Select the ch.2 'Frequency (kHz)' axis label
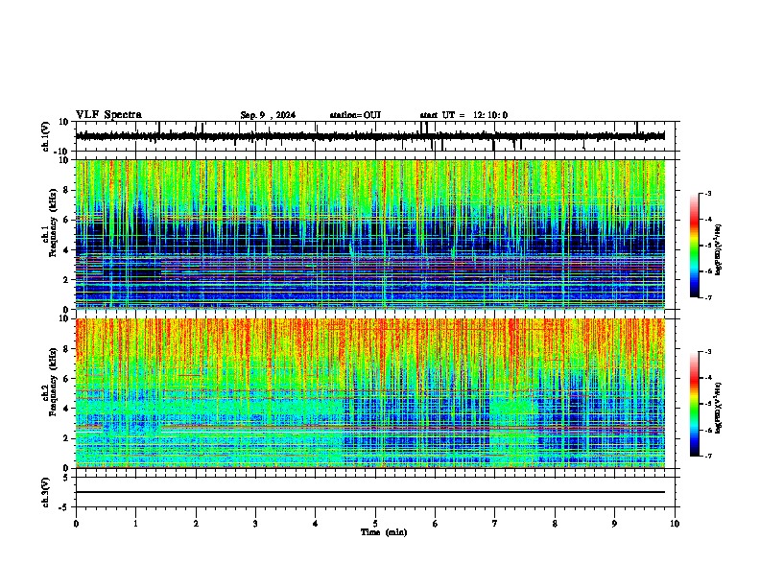760x587 pixels. [53, 381]
